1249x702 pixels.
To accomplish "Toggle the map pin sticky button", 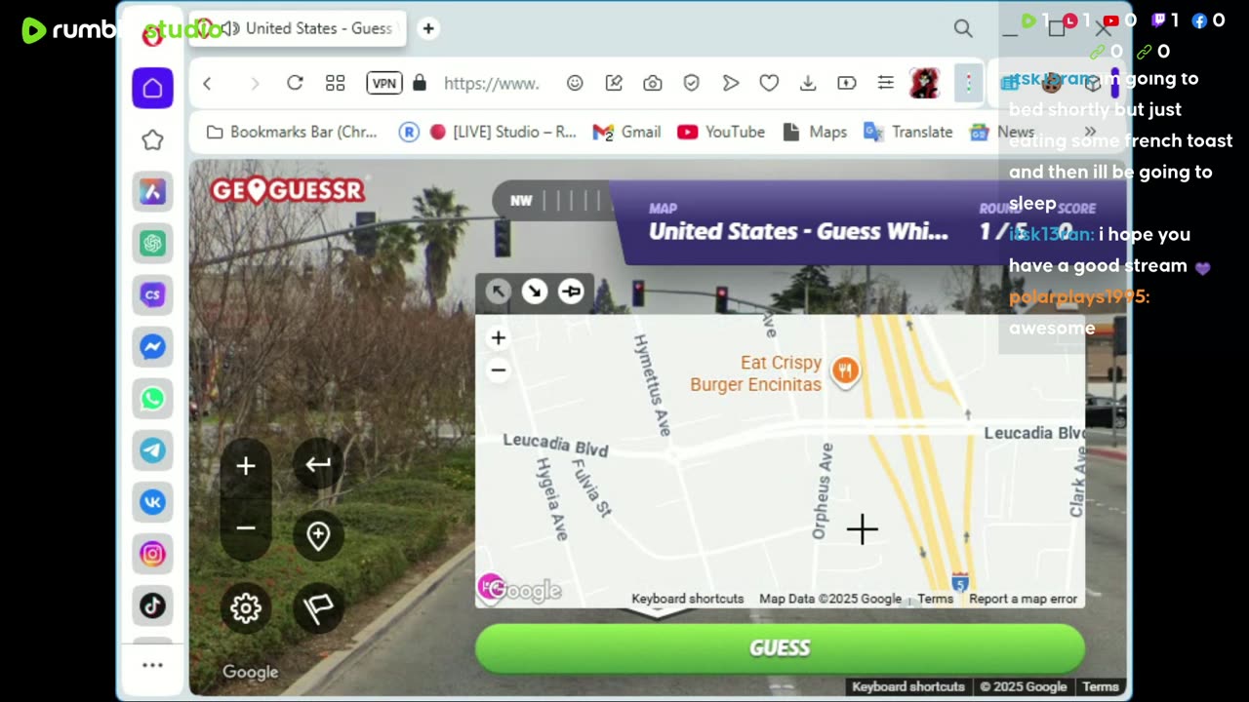I will click(x=571, y=292).
